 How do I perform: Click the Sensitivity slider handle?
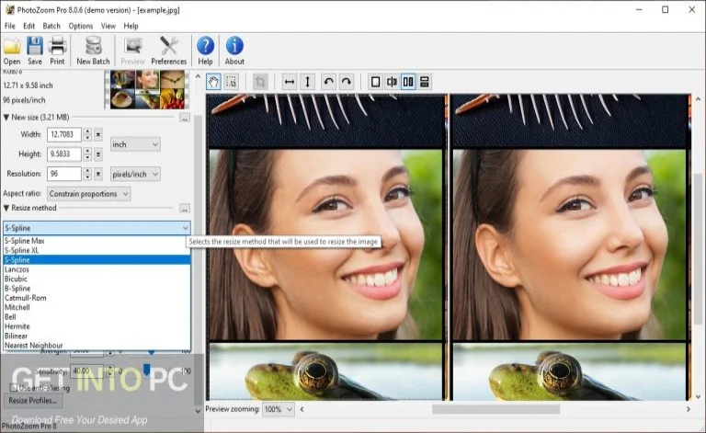pos(146,370)
